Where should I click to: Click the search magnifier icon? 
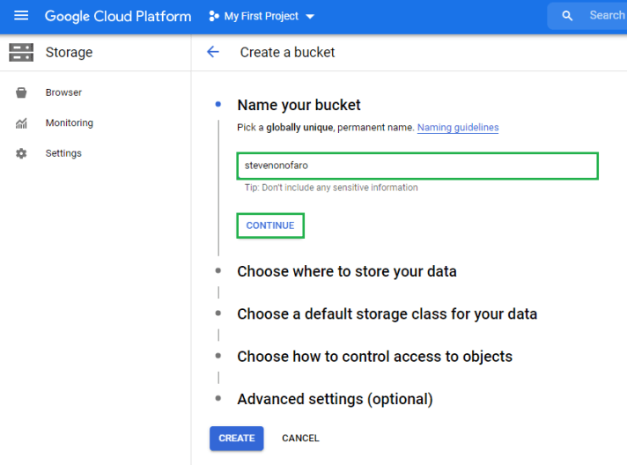point(567,16)
